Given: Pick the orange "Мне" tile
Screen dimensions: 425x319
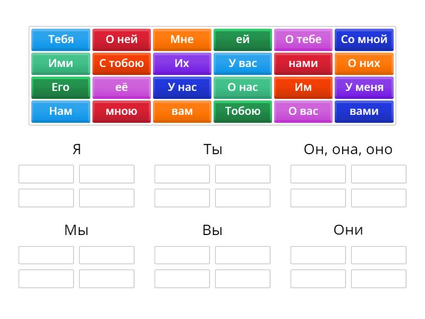Looking at the screenshot, I should tap(182, 39).
